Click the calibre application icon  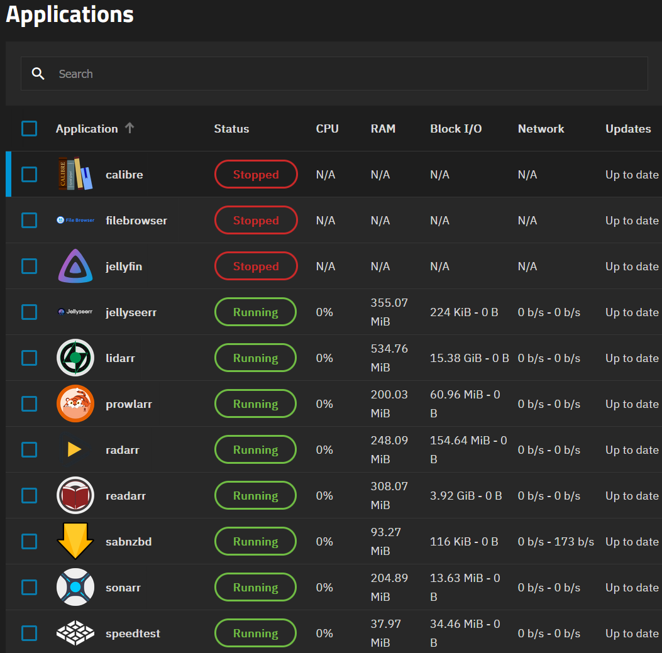click(x=75, y=174)
